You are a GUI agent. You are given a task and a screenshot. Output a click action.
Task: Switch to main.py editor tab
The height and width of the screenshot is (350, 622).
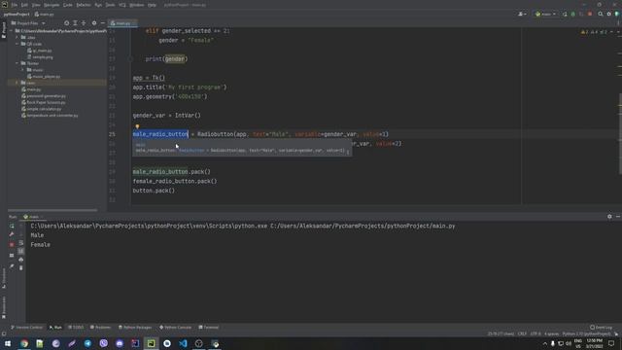122,23
